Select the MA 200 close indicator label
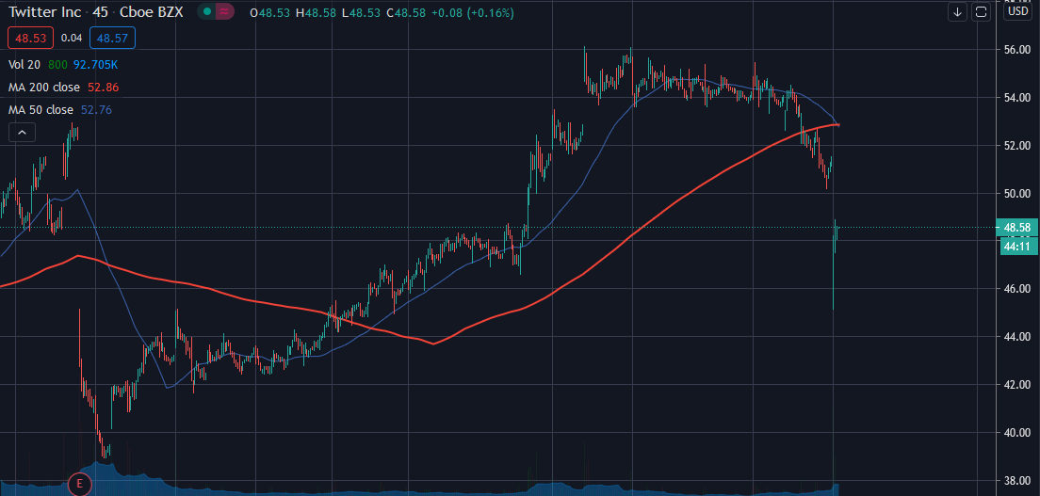Image resolution: width=1040 pixels, height=496 pixels. pos(41,88)
